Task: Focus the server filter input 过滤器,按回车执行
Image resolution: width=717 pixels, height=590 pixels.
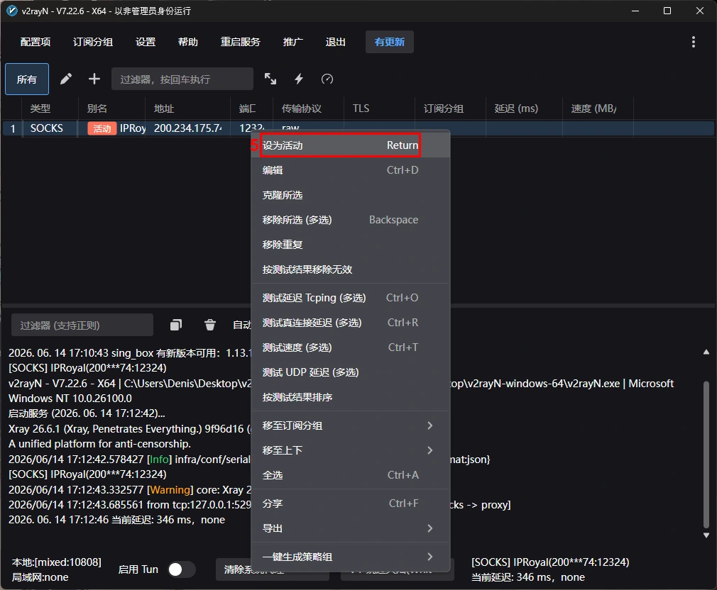Action: coord(182,79)
